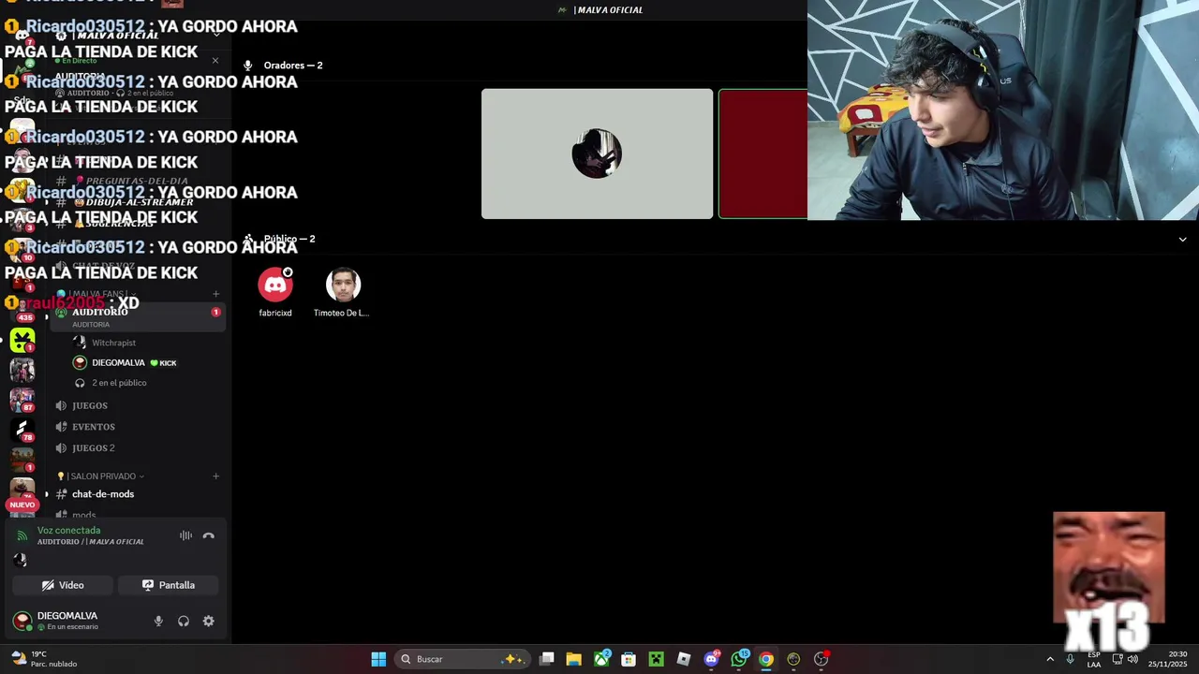Disconnect from voice with hang-up icon
1199x674 pixels.
(x=209, y=535)
